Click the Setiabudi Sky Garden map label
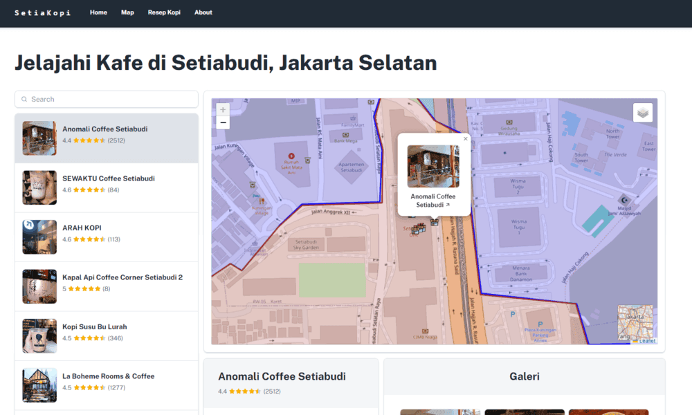Viewport: 692px width, 415px height. click(x=307, y=245)
